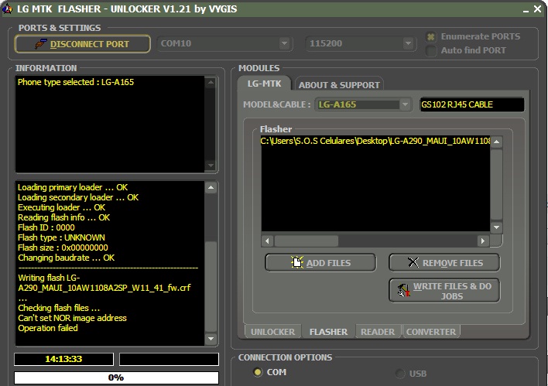Minimize the LG MTK Flasher window
548x386 pixels.
click(x=526, y=10)
